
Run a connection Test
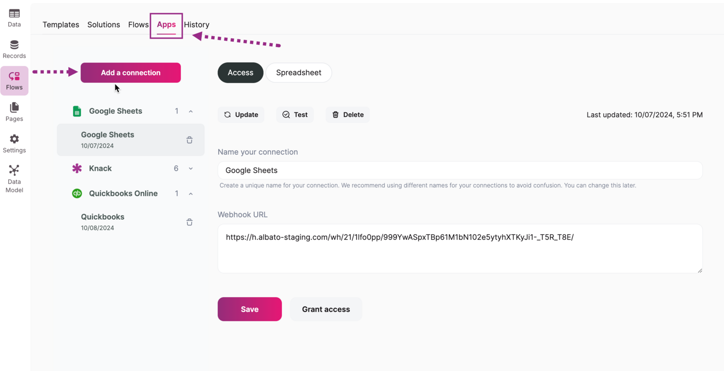coord(295,115)
